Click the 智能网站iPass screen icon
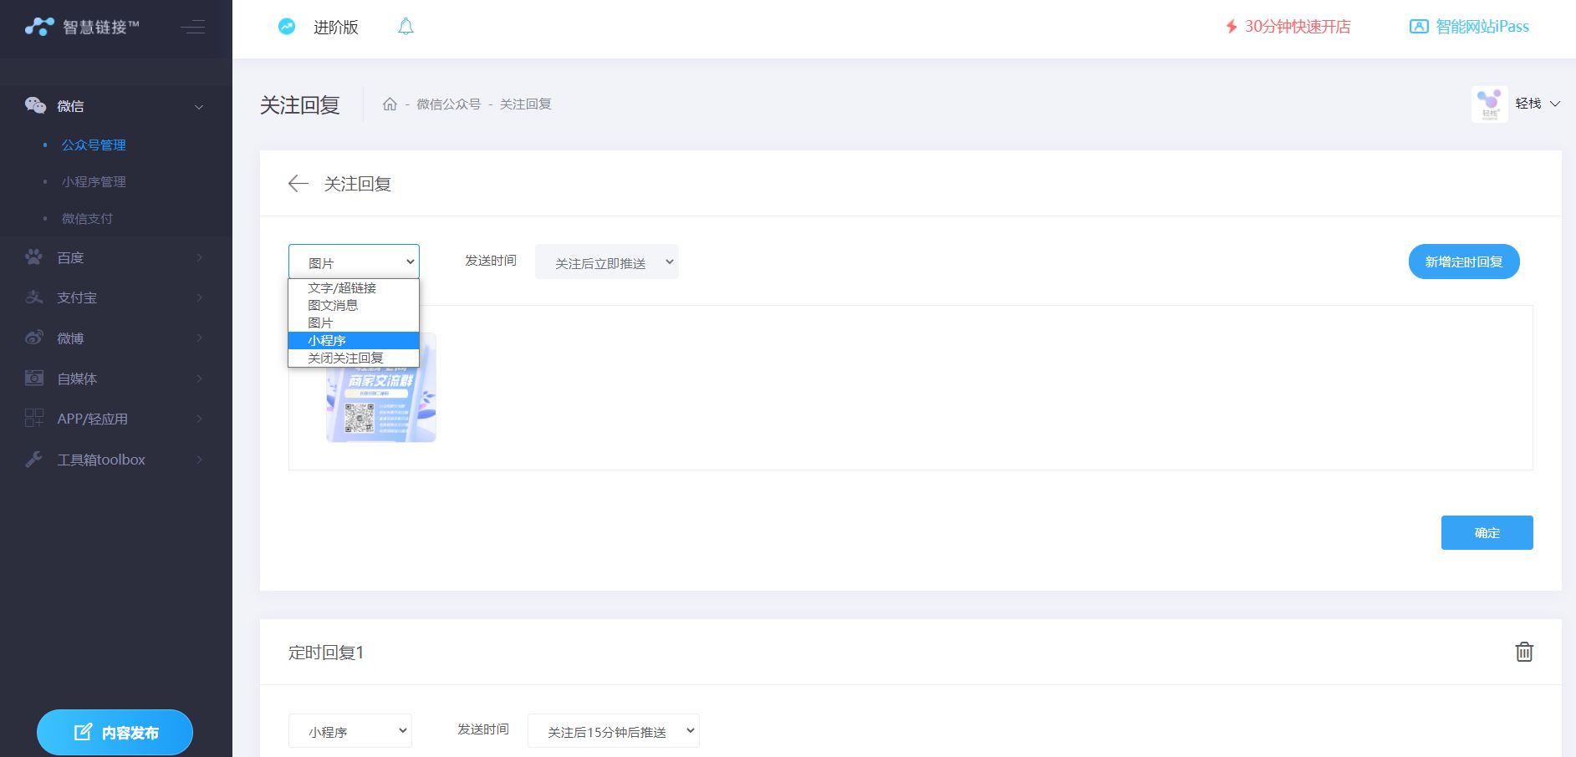1576x757 pixels. click(x=1419, y=27)
